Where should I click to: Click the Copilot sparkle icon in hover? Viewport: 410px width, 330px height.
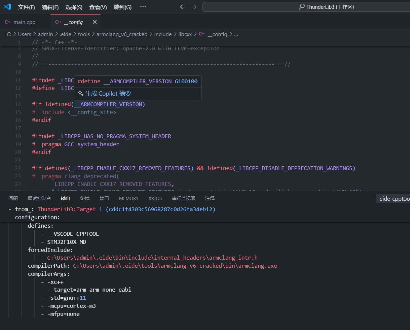[x=80, y=93]
